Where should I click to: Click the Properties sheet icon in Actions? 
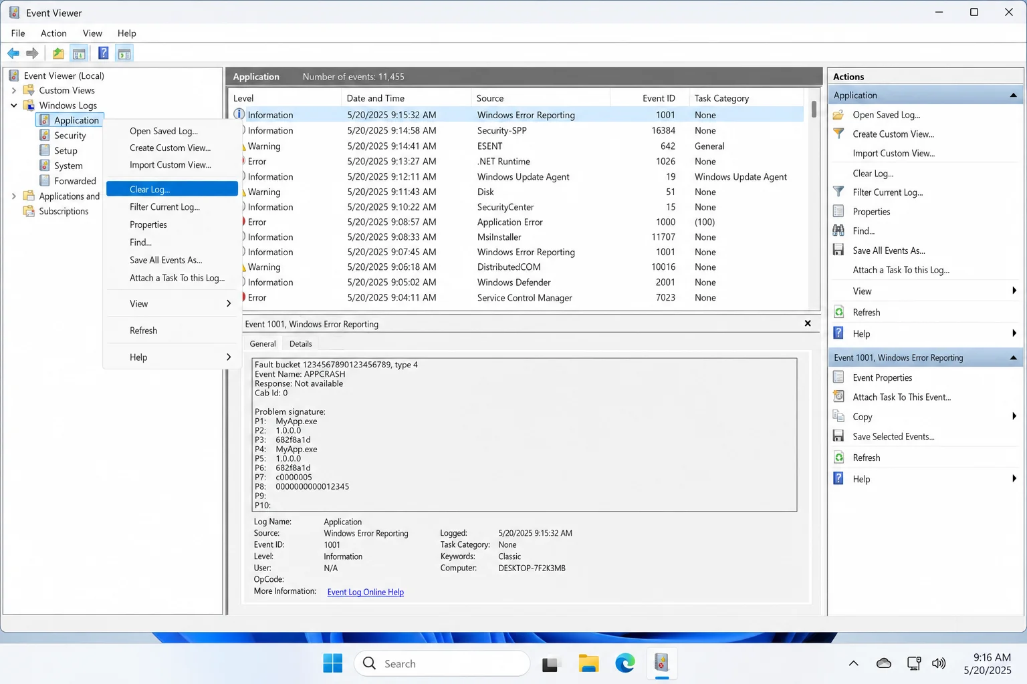838,211
